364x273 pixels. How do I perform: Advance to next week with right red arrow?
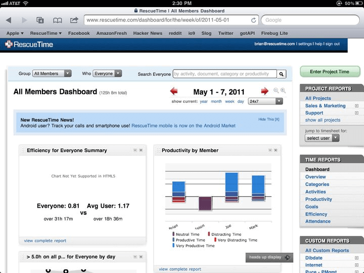pyautogui.click(x=264, y=92)
